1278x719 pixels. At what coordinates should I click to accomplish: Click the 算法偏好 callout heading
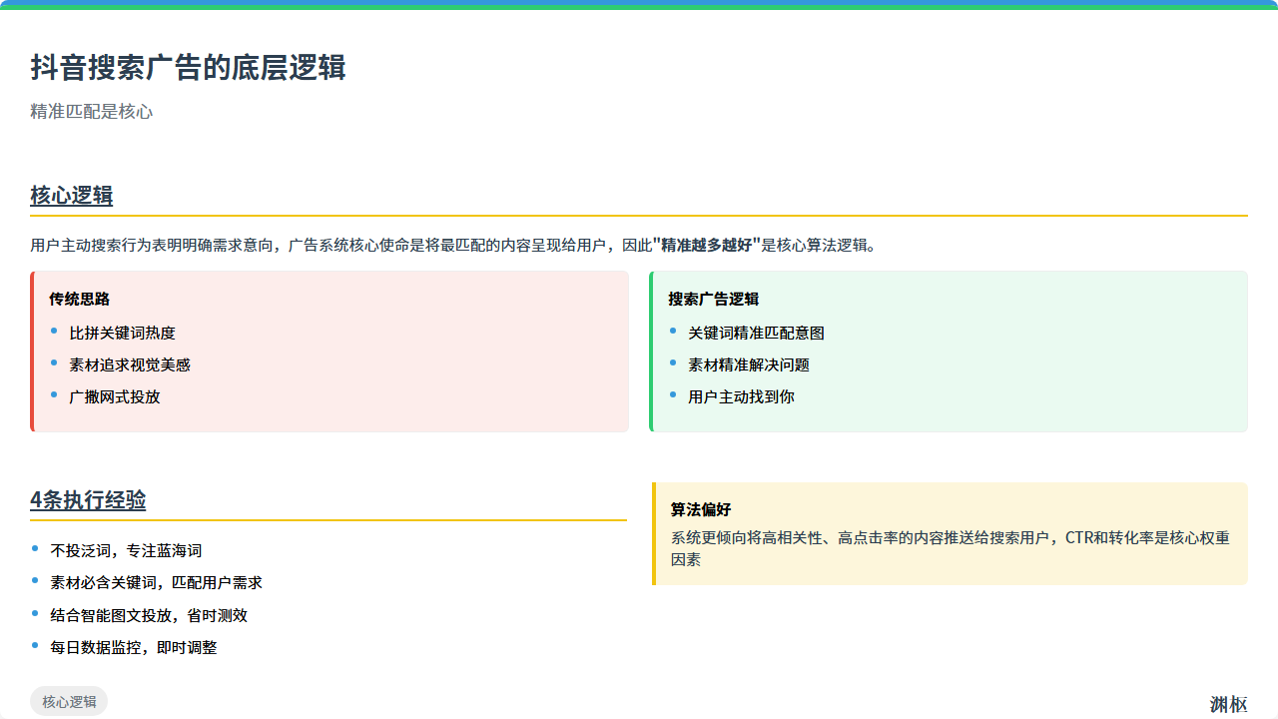click(701, 509)
